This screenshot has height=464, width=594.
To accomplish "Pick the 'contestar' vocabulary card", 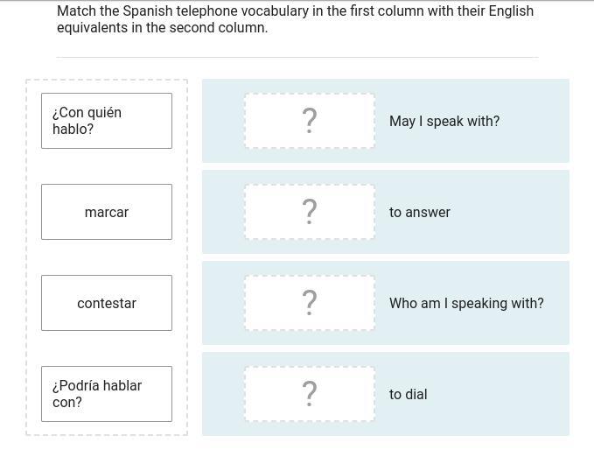I will click(x=107, y=303).
